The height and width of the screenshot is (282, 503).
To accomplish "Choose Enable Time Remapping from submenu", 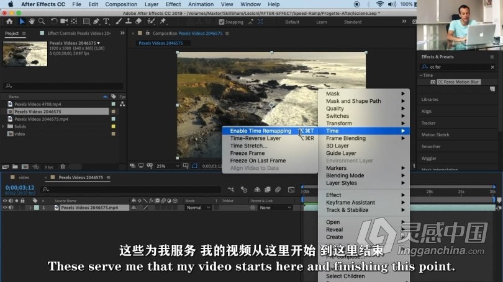I will [270, 131].
